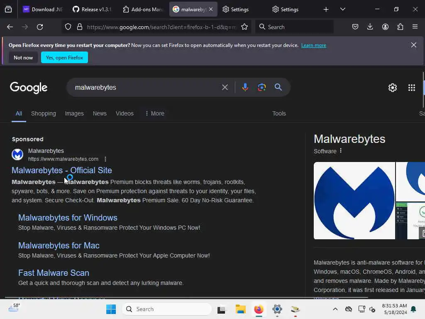Close the malwarebytes Google tab
Screen dimensions: 425x319
click(x=211, y=9)
